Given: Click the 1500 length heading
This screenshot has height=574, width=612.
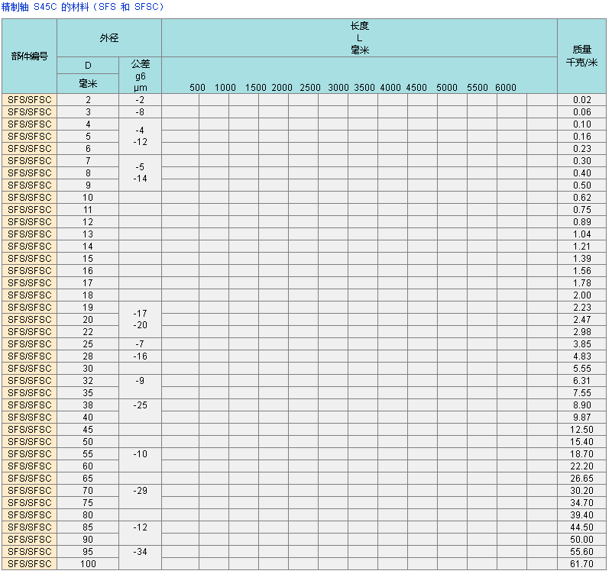Looking at the screenshot, I should coord(256,87).
